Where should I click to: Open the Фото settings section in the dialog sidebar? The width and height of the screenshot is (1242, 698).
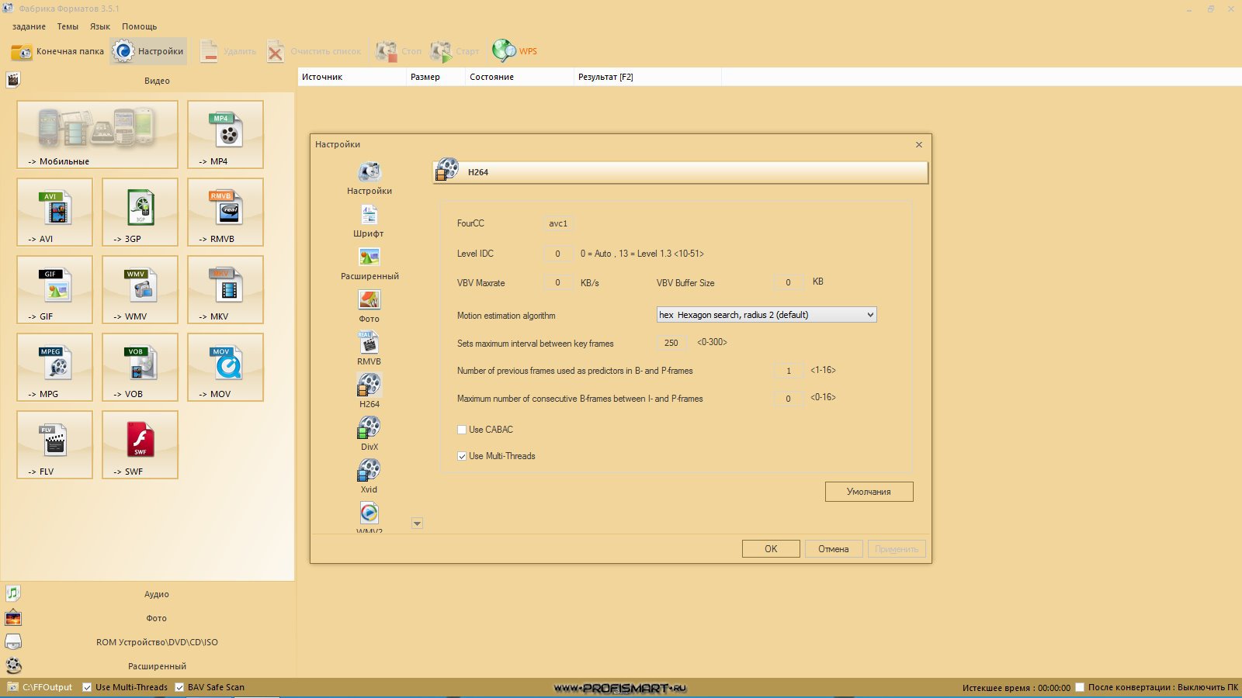pyautogui.click(x=369, y=306)
